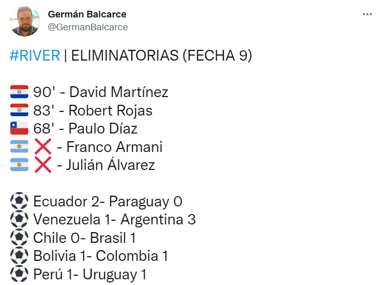This screenshot has width=380, height=285.
Task: Click the Chile flag beside Paulo Díaz
Action: tap(19, 128)
